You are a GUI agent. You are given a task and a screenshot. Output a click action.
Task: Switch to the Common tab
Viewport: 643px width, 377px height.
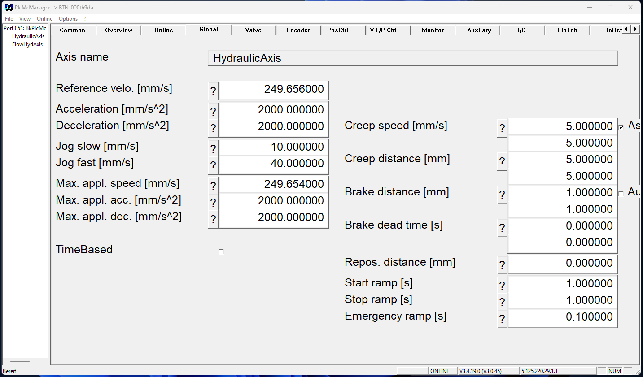click(x=73, y=30)
